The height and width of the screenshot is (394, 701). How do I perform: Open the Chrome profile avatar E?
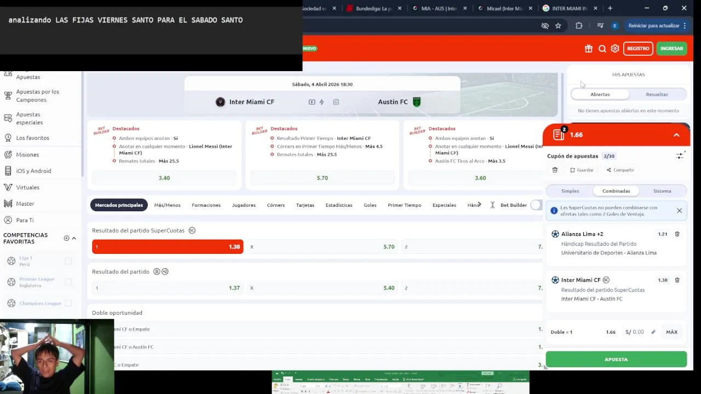tap(614, 26)
